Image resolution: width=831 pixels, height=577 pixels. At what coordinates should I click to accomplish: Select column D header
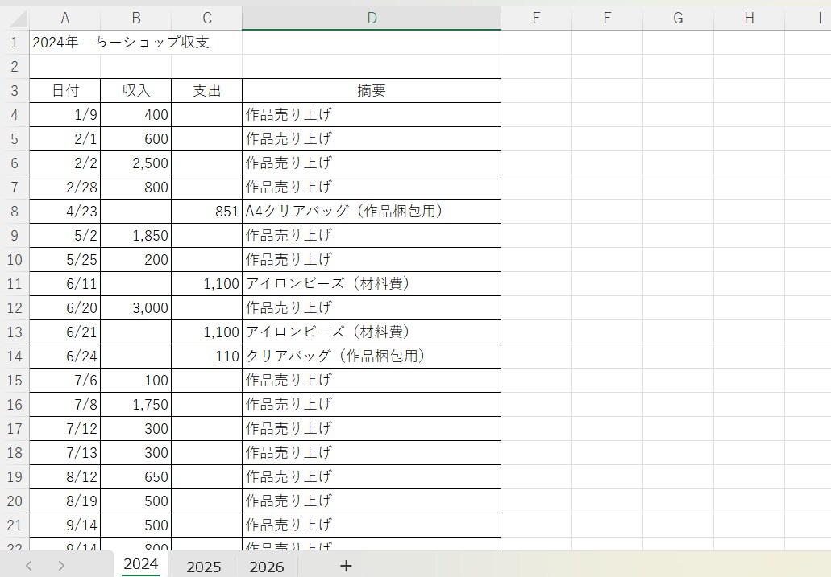(372, 18)
